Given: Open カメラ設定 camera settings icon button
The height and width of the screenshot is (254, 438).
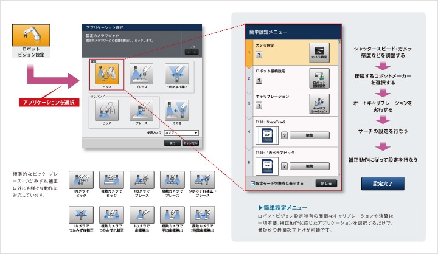Looking at the screenshot, I should (319, 53).
